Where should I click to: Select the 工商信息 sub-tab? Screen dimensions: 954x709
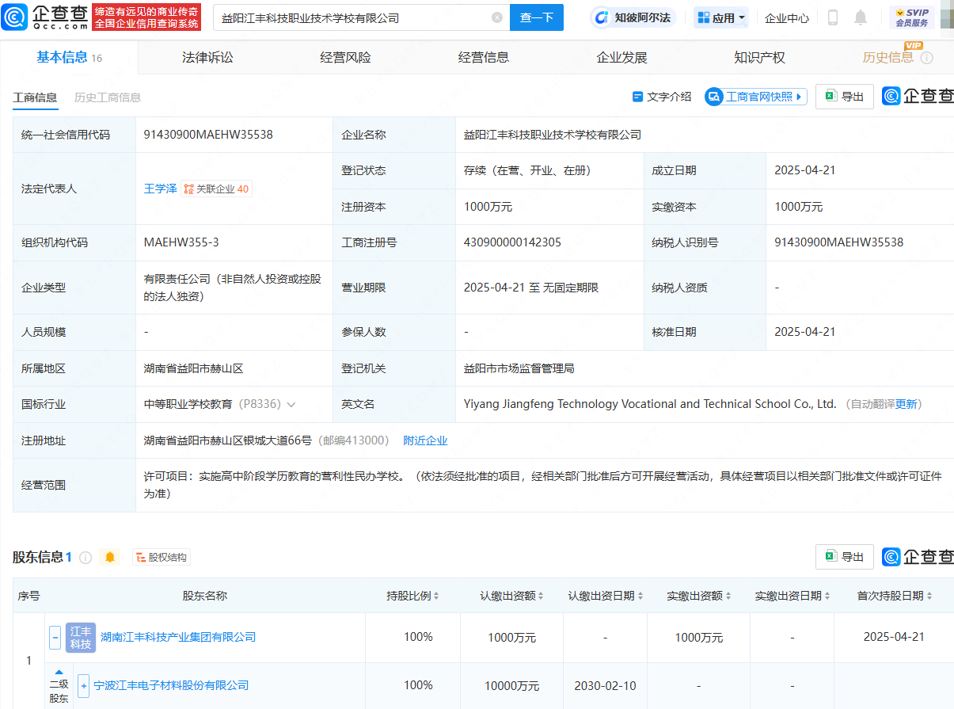click(35, 97)
